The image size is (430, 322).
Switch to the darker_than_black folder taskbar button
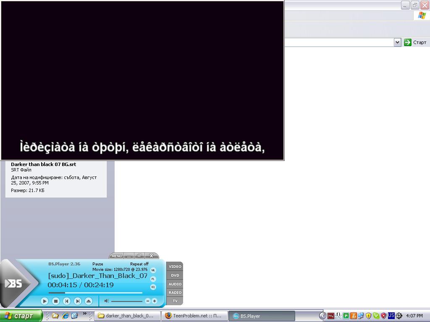click(x=127, y=316)
